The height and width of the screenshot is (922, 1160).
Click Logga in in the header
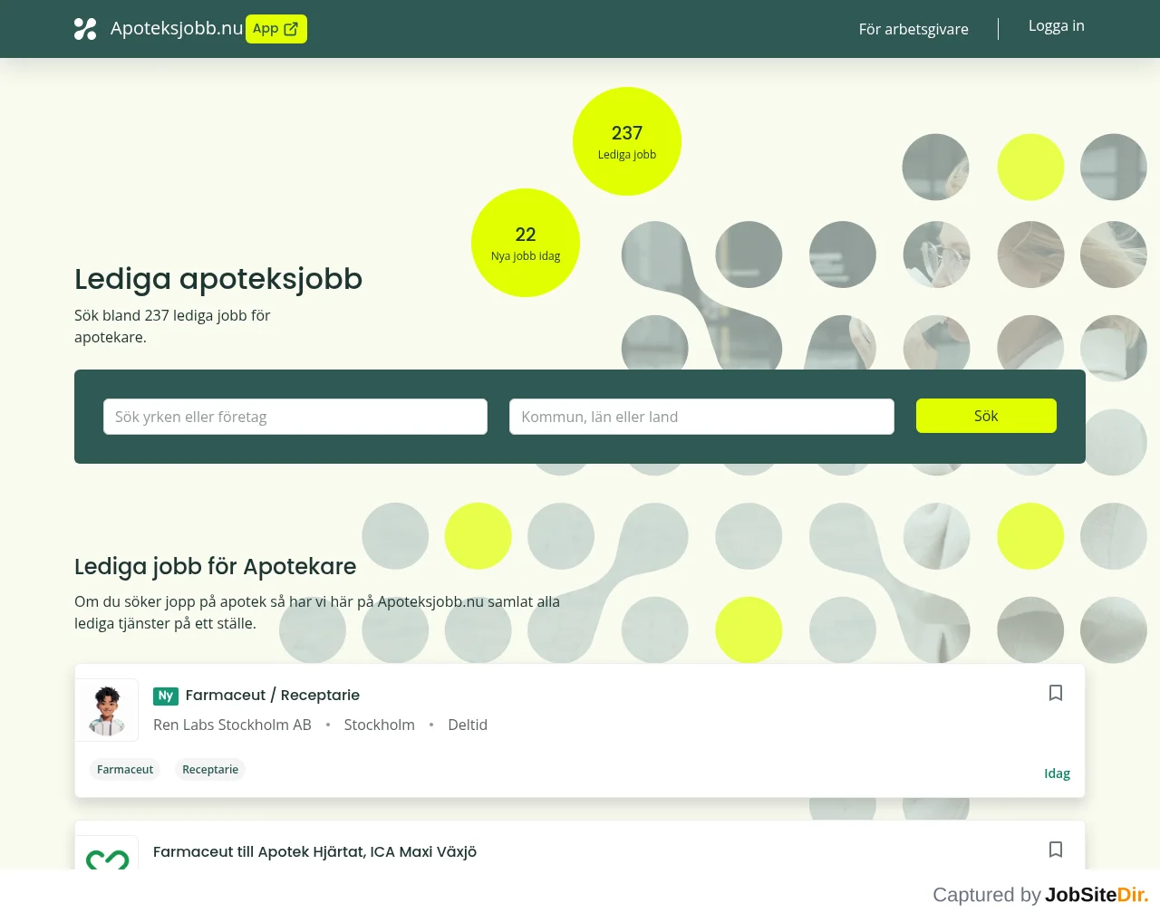tap(1057, 26)
